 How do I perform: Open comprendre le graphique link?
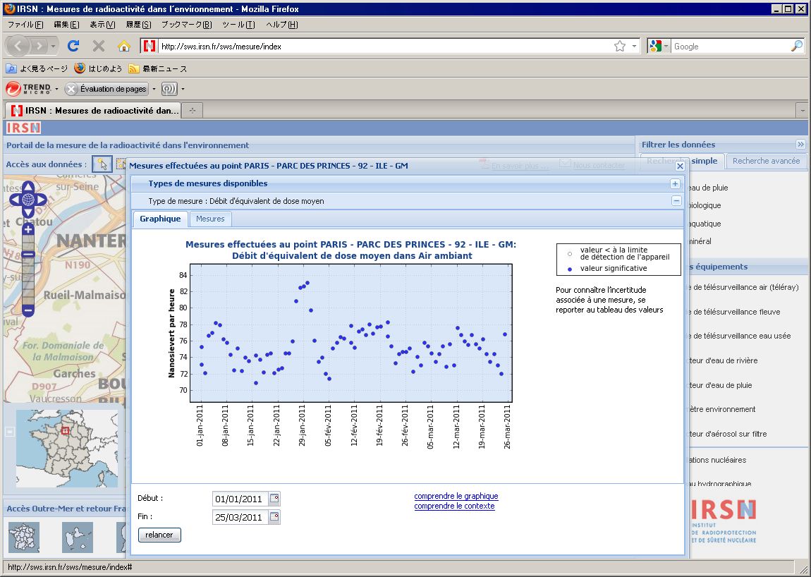click(456, 496)
